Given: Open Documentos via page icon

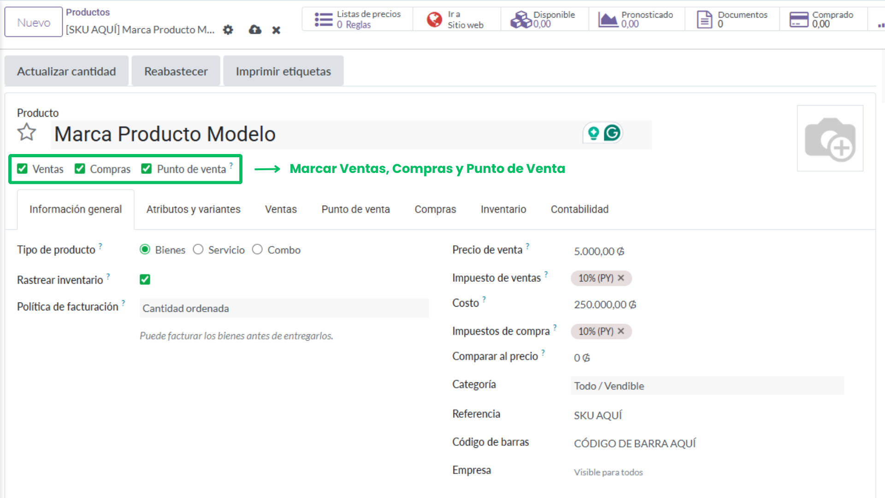Looking at the screenshot, I should [x=704, y=19].
